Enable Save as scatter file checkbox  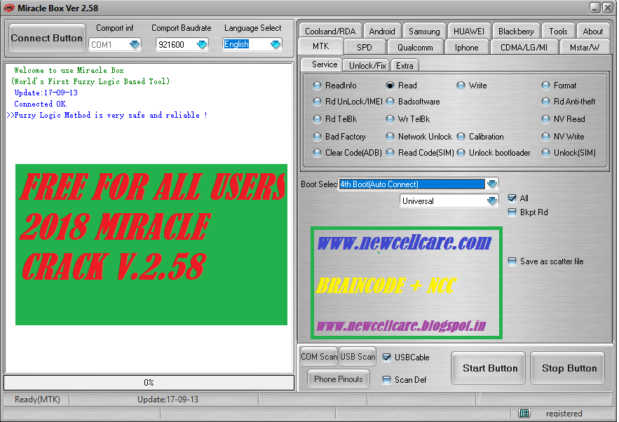[512, 261]
